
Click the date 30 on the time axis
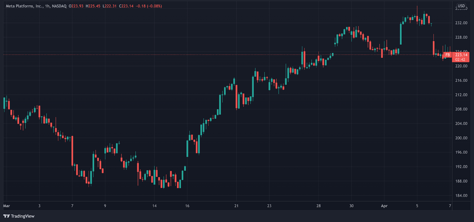pyautogui.click(x=351, y=206)
